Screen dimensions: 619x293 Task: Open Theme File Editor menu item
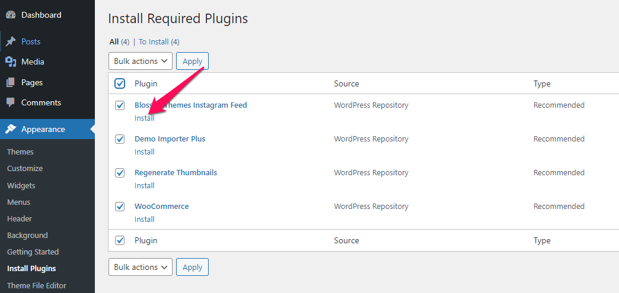(x=37, y=285)
